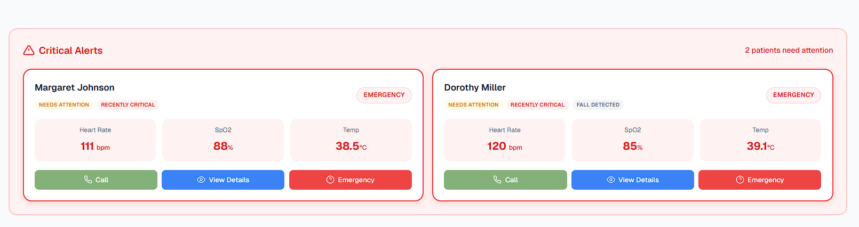Click Dorothy Miller's NEEDS ATTENTION tag

tap(473, 105)
